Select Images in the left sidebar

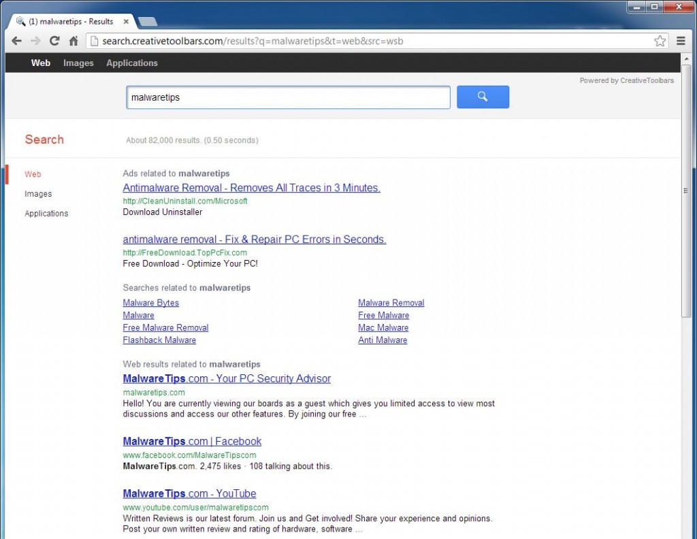pyautogui.click(x=38, y=194)
